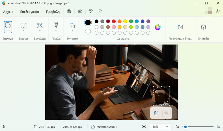Expand the Επιλογή selection options arrow

8,31
